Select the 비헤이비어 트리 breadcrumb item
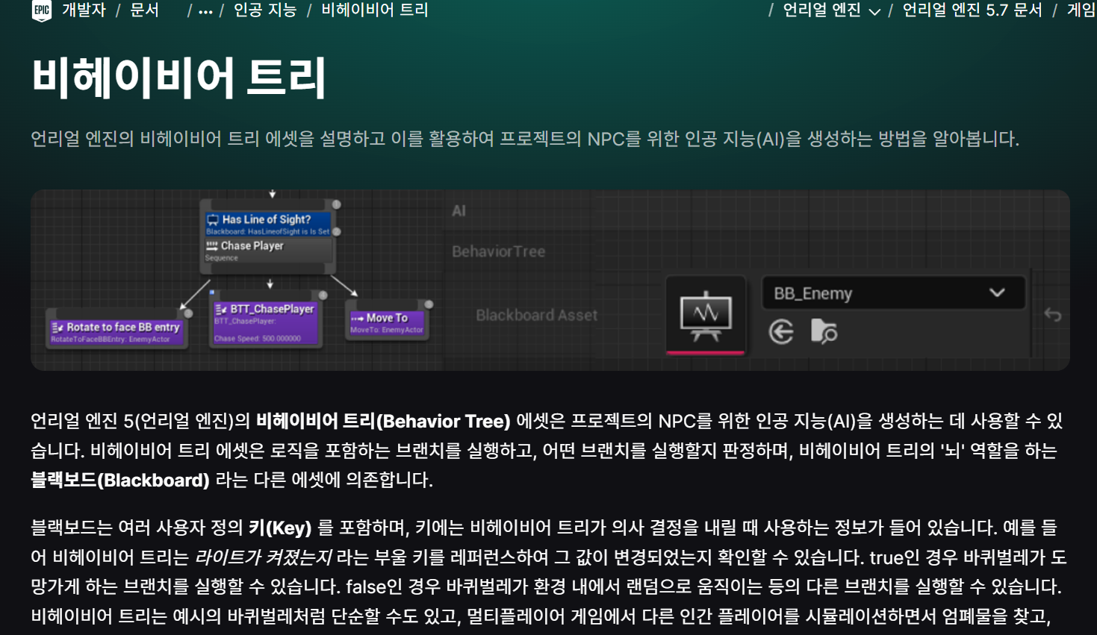Screen dimensions: 1097x635 375,10
